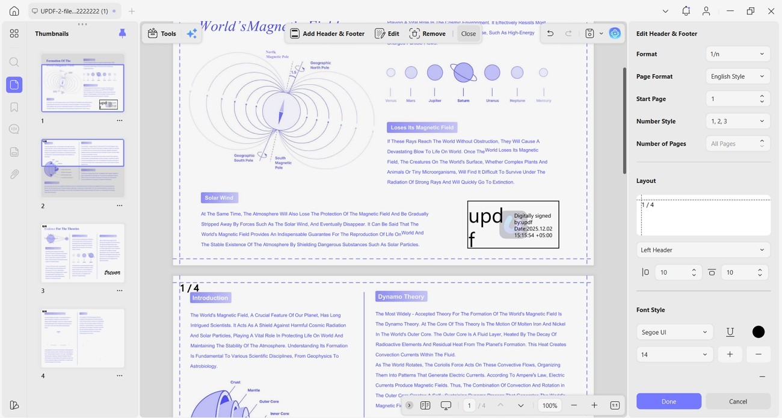Screen dimensions: 782x418
Task: Select the UPDF-2-file document tab
Action: (75, 11)
